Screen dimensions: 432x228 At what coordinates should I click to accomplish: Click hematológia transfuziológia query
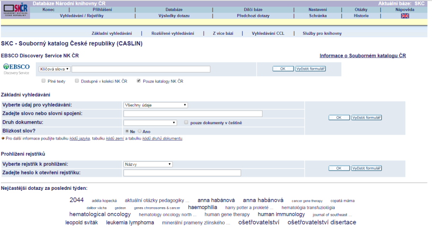coord(308,208)
